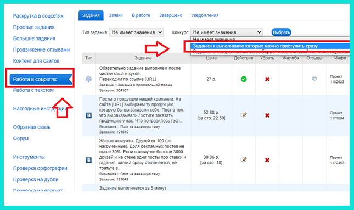Open the reviews speech bubble for project 1182623
The width and height of the screenshot is (354, 210).
coord(314,79)
